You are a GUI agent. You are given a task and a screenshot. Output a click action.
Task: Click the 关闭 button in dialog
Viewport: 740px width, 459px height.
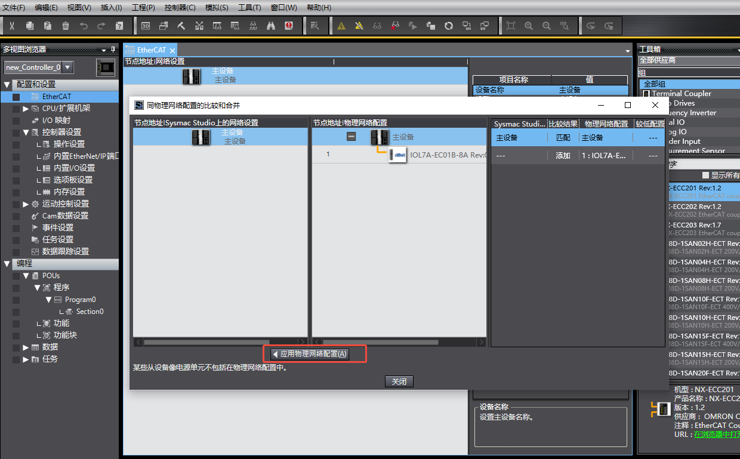[399, 381]
